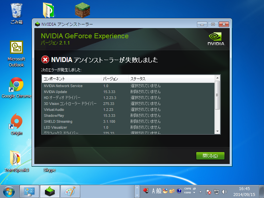Select the Virtual Audio row
The image size is (264, 198).
pyautogui.click(x=128, y=110)
